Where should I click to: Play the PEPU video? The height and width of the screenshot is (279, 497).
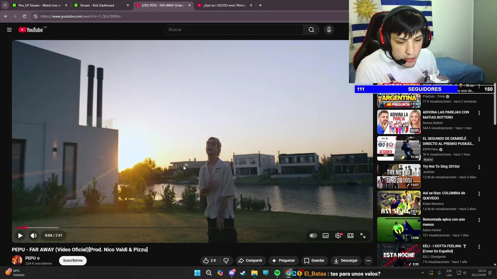point(20,235)
